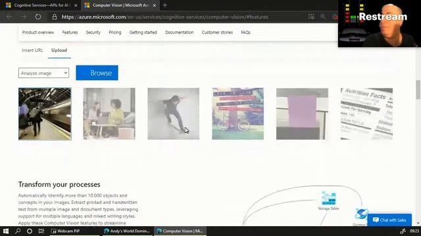Reload the page with the refresh icon
Viewport: 421px width, 236px height.
coord(38,17)
